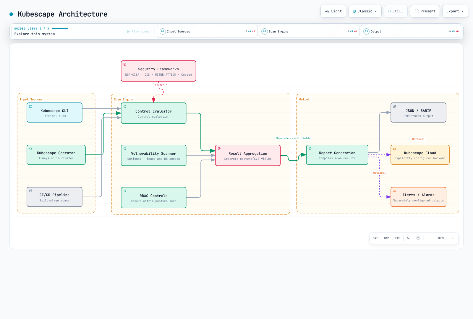Expand the Export dropdown menu
The height and width of the screenshot is (319, 473).
[455, 11]
